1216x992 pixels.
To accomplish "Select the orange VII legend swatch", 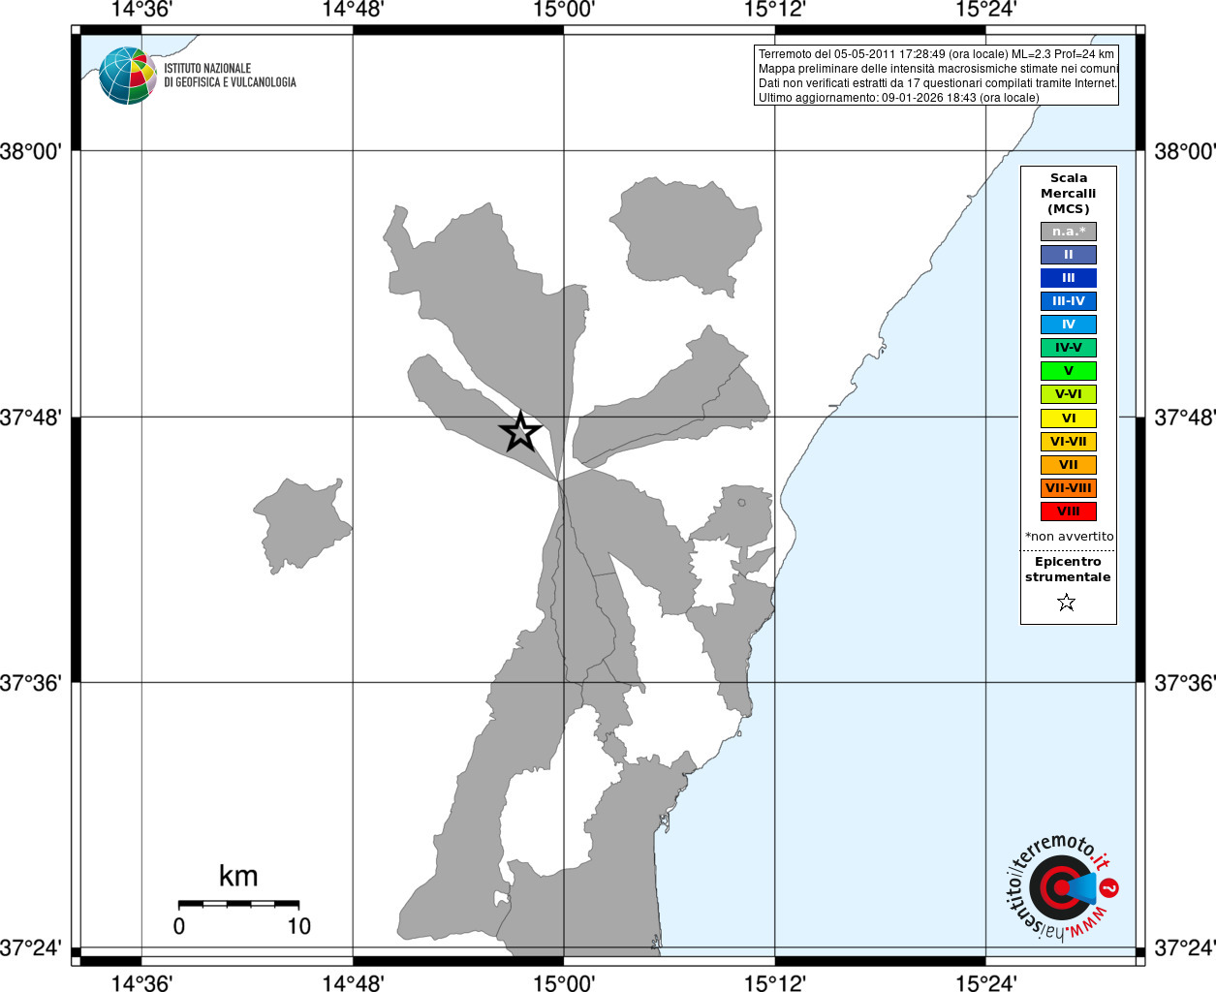I will [x=1069, y=465].
